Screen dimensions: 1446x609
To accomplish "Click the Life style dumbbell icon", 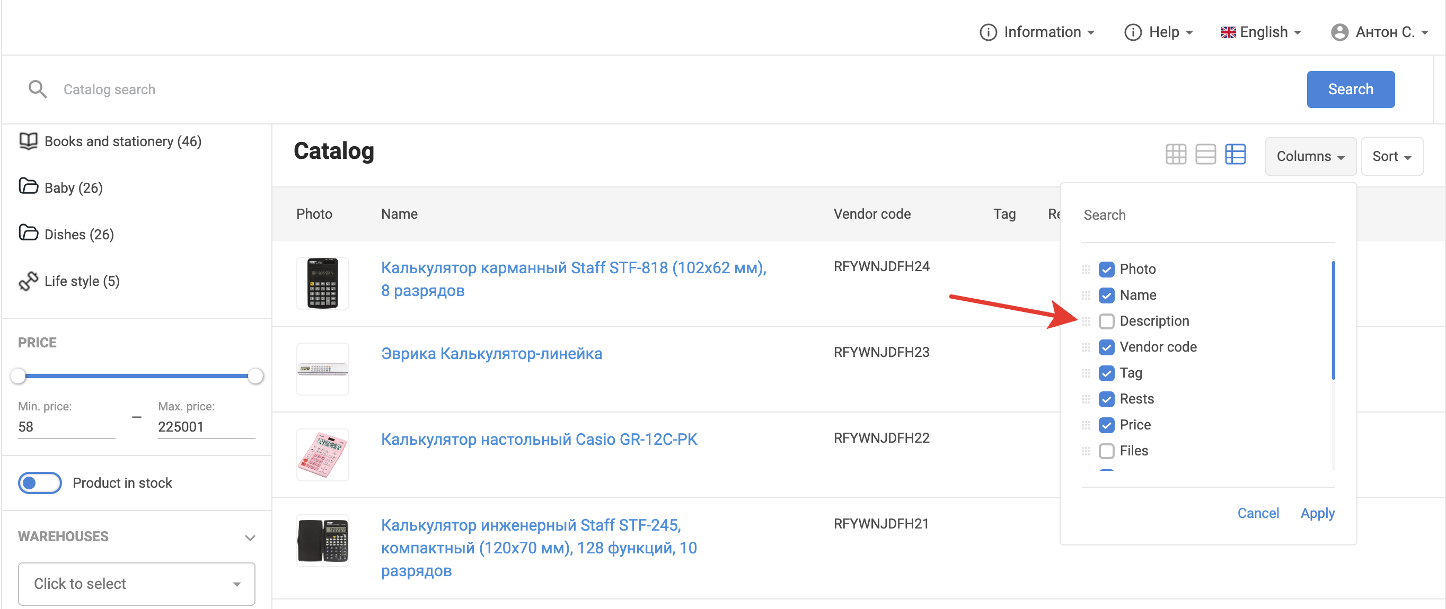I will (x=28, y=281).
